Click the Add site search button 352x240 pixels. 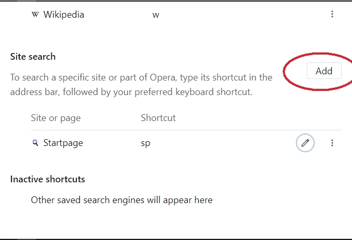point(323,71)
